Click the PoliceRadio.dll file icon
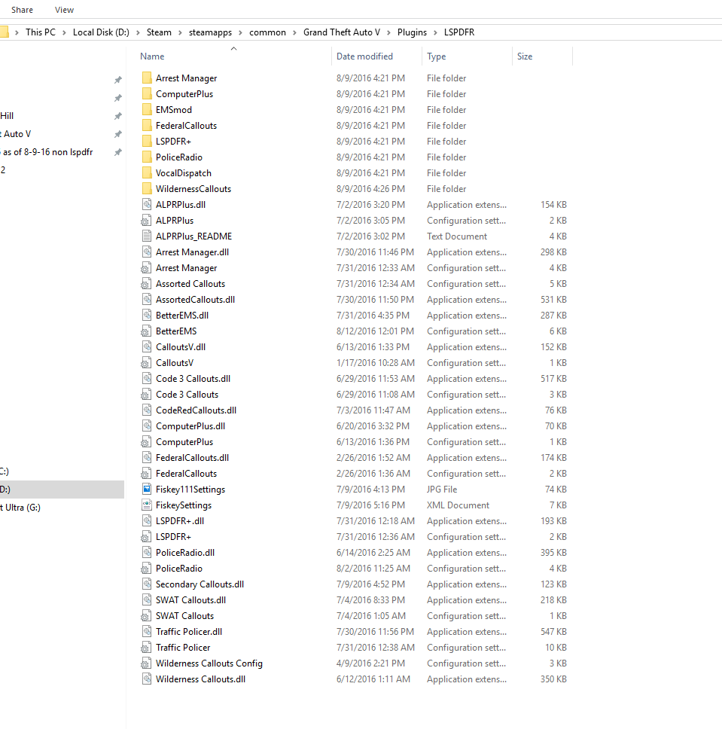 coord(147,552)
